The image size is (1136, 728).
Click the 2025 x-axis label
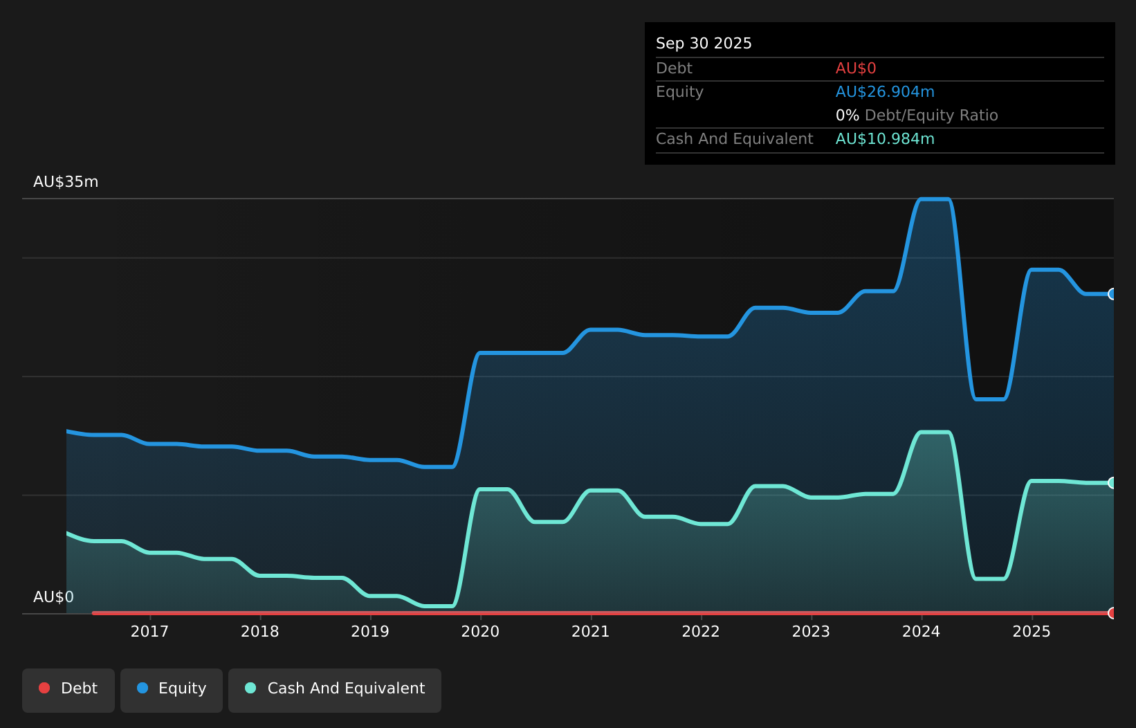(x=1032, y=631)
